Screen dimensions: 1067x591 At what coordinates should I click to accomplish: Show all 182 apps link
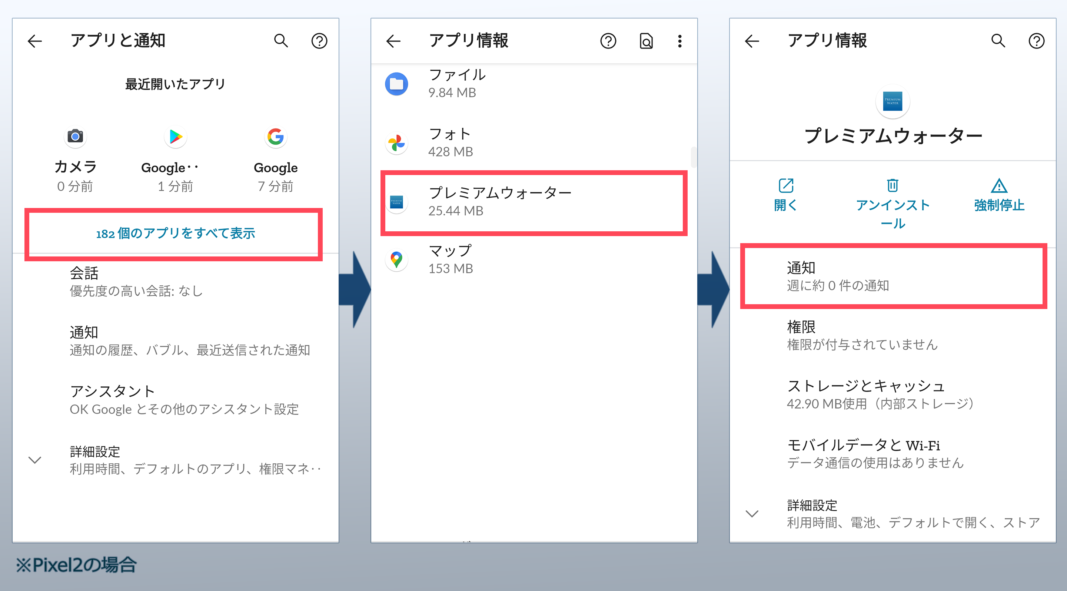(x=175, y=234)
